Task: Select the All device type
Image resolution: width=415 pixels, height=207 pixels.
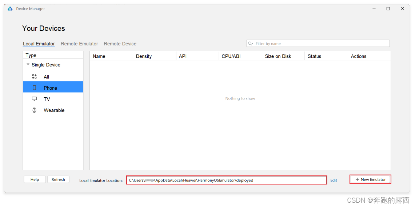Action: click(53, 77)
